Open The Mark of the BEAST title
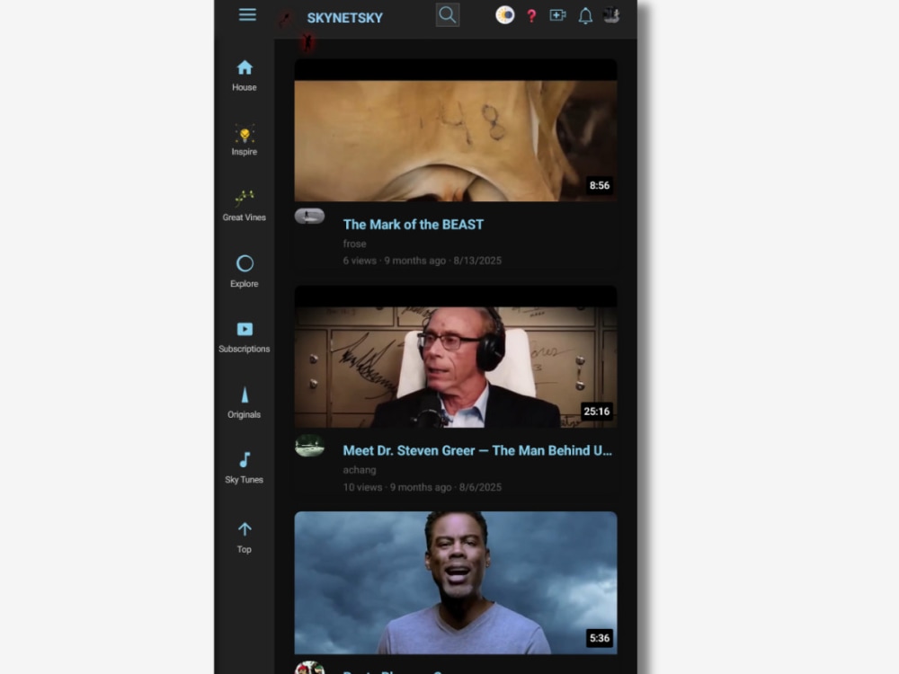This screenshot has width=899, height=674. [414, 225]
